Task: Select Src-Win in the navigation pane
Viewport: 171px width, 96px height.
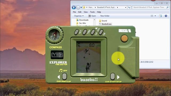Action: tap(83, 23)
